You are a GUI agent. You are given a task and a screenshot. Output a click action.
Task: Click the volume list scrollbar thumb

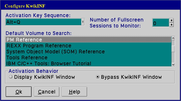point(173,49)
